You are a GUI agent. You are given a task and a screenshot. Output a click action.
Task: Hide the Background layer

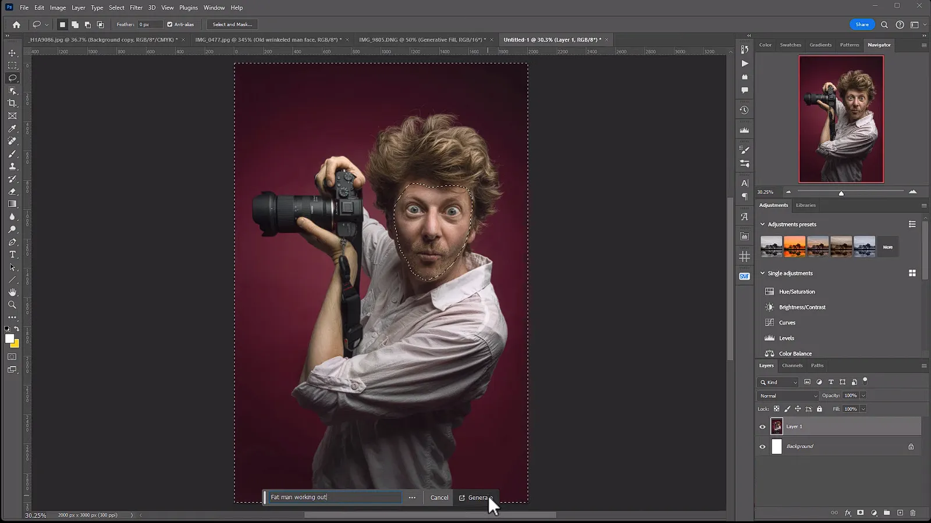[762, 446]
